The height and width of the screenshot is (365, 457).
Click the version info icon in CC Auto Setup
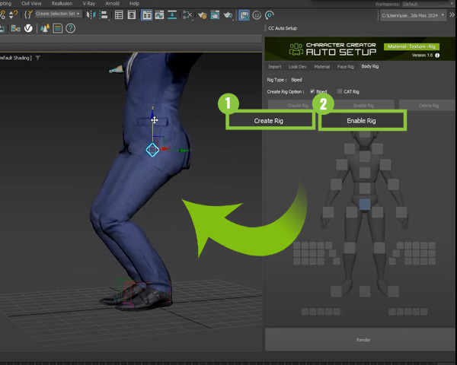click(437, 56)
